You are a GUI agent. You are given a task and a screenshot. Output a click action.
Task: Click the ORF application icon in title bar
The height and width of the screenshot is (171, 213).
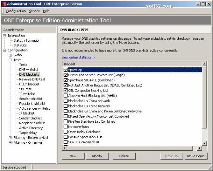[x=4, y=4]
